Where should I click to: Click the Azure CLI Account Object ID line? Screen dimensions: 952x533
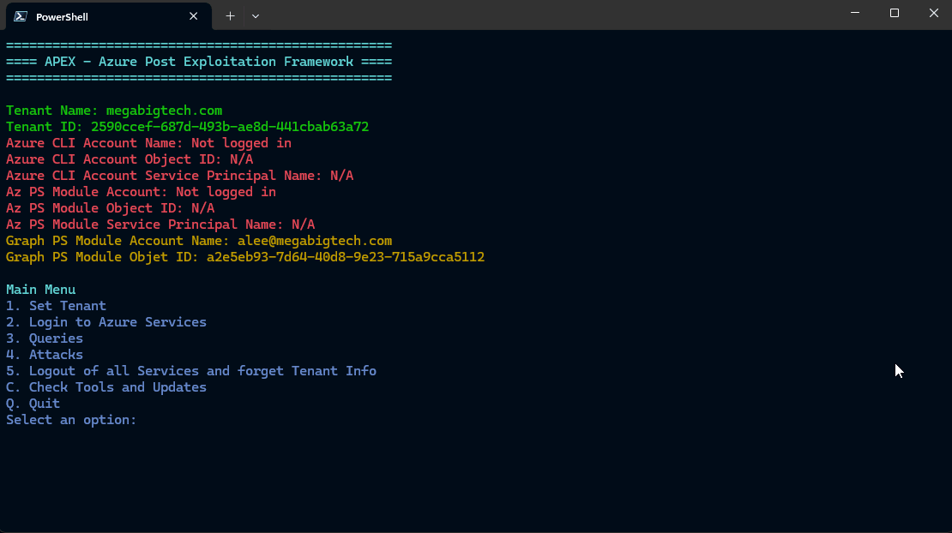point(130,159)
